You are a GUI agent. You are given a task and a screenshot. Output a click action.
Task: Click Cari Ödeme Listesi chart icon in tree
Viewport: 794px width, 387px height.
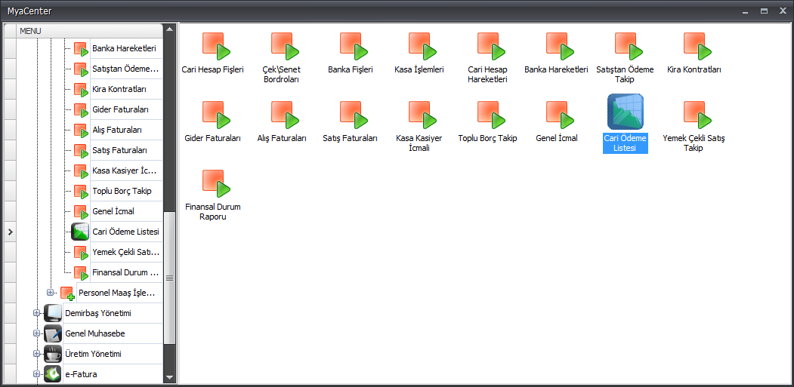pyautogui.click(x=80, y=232)
